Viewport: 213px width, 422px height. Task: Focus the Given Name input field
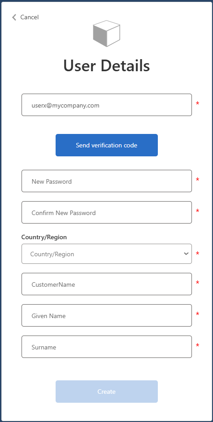(107, 315)
